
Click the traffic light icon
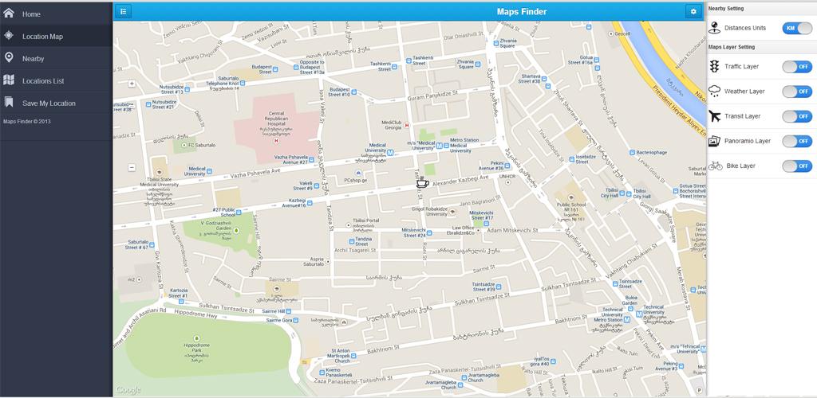(x=714, y=67)
